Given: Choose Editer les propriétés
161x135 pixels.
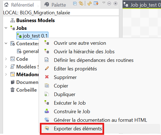Looking at the screenshot, I should (75, 69).
